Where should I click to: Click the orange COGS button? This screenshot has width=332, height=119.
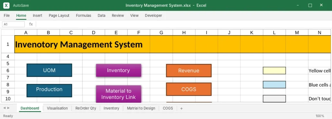point(189,89)
